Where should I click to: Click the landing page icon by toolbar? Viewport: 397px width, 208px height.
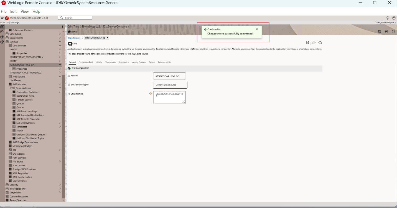(x=308, y=43)
